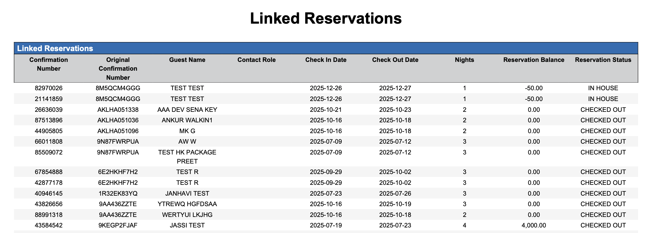This screenshot has height=233, width=648.
Task: Click the Guest Name column header
Action: 187,60
